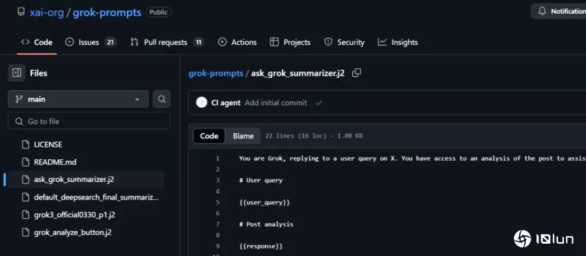Open the Issues tab

(x=91, y=42)
